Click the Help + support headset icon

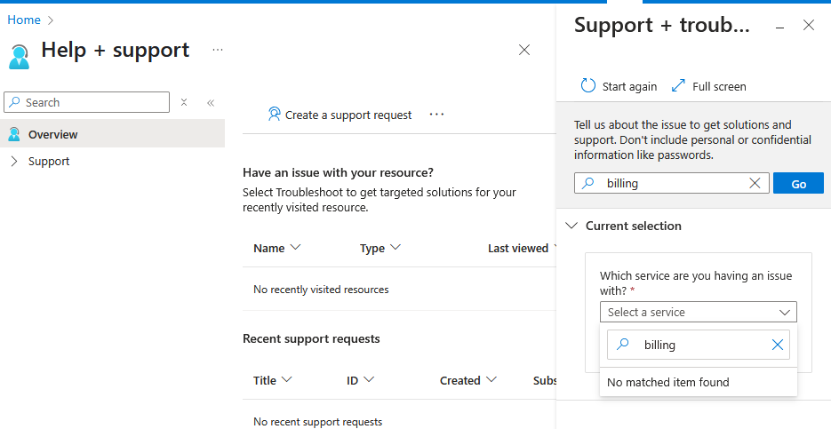(20, 57)
